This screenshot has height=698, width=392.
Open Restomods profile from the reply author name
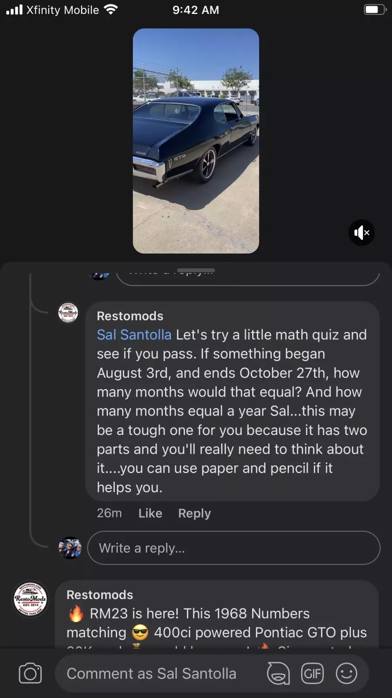(x=130, y=316)
